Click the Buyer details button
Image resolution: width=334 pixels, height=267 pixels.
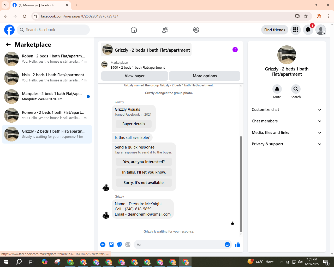point(134,124)
